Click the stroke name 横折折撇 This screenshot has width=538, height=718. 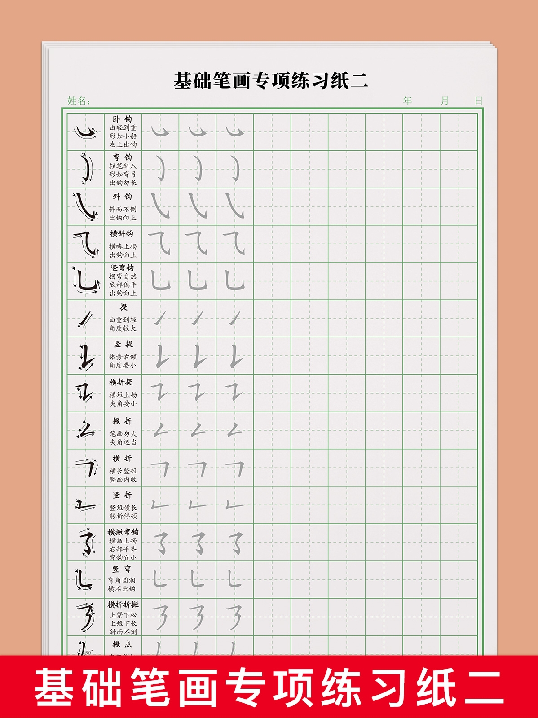click(x=123, y=605)
